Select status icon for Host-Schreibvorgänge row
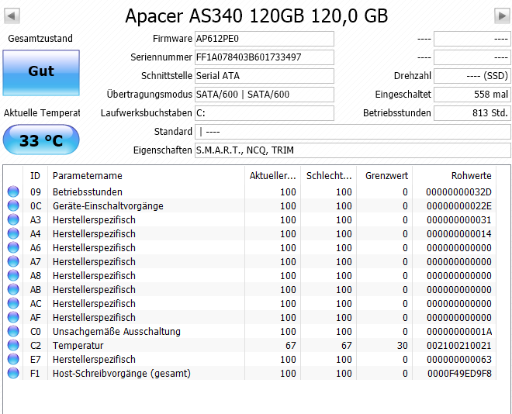 pos(13,373)
